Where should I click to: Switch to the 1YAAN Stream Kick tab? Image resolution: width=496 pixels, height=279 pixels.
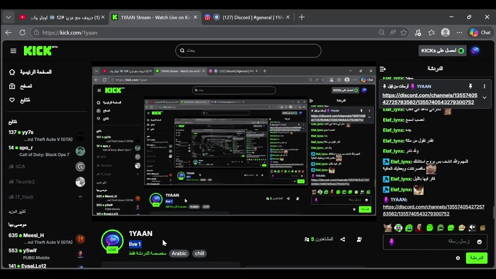pyautogui.click(x=155, y=17)
